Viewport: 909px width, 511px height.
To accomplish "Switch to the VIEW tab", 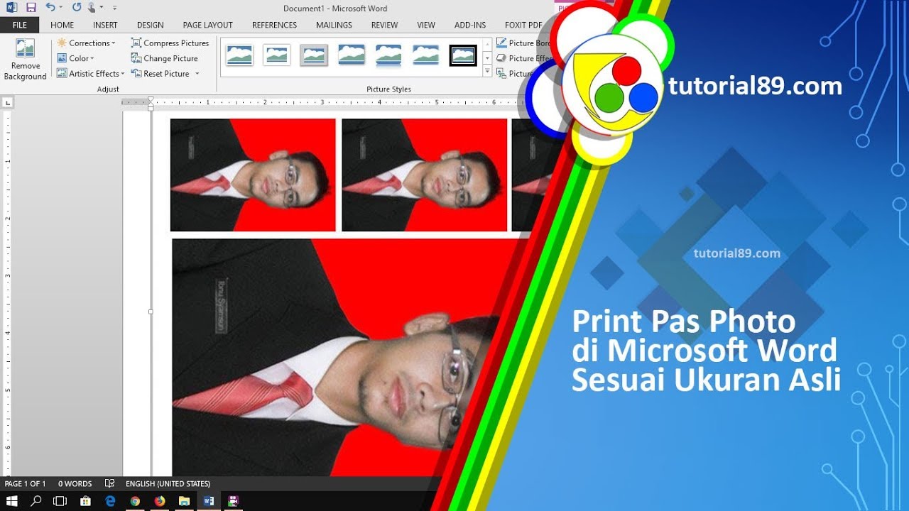I will 426,25.
